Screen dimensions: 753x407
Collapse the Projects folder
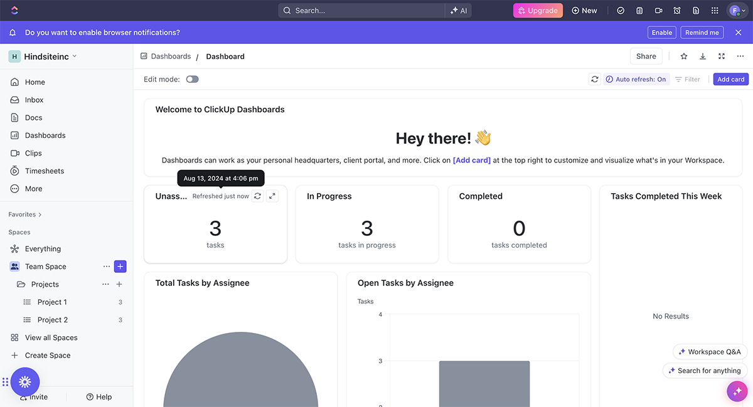21,285
